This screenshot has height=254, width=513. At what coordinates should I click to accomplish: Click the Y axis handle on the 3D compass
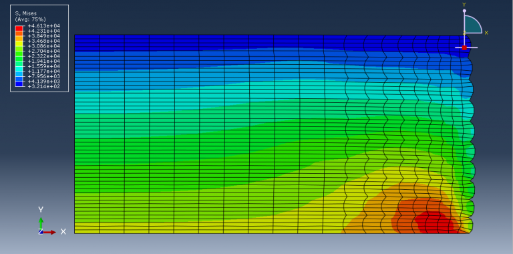click(x=464, y=11)
